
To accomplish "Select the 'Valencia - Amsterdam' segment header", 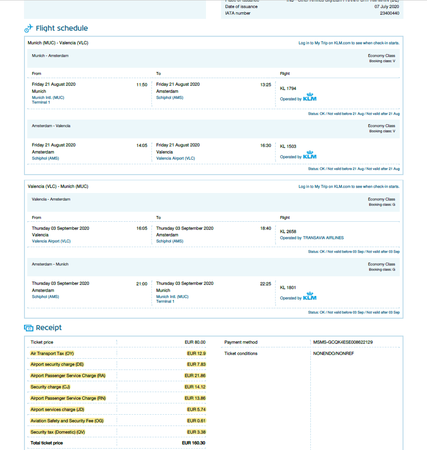I will click(51, 199).
